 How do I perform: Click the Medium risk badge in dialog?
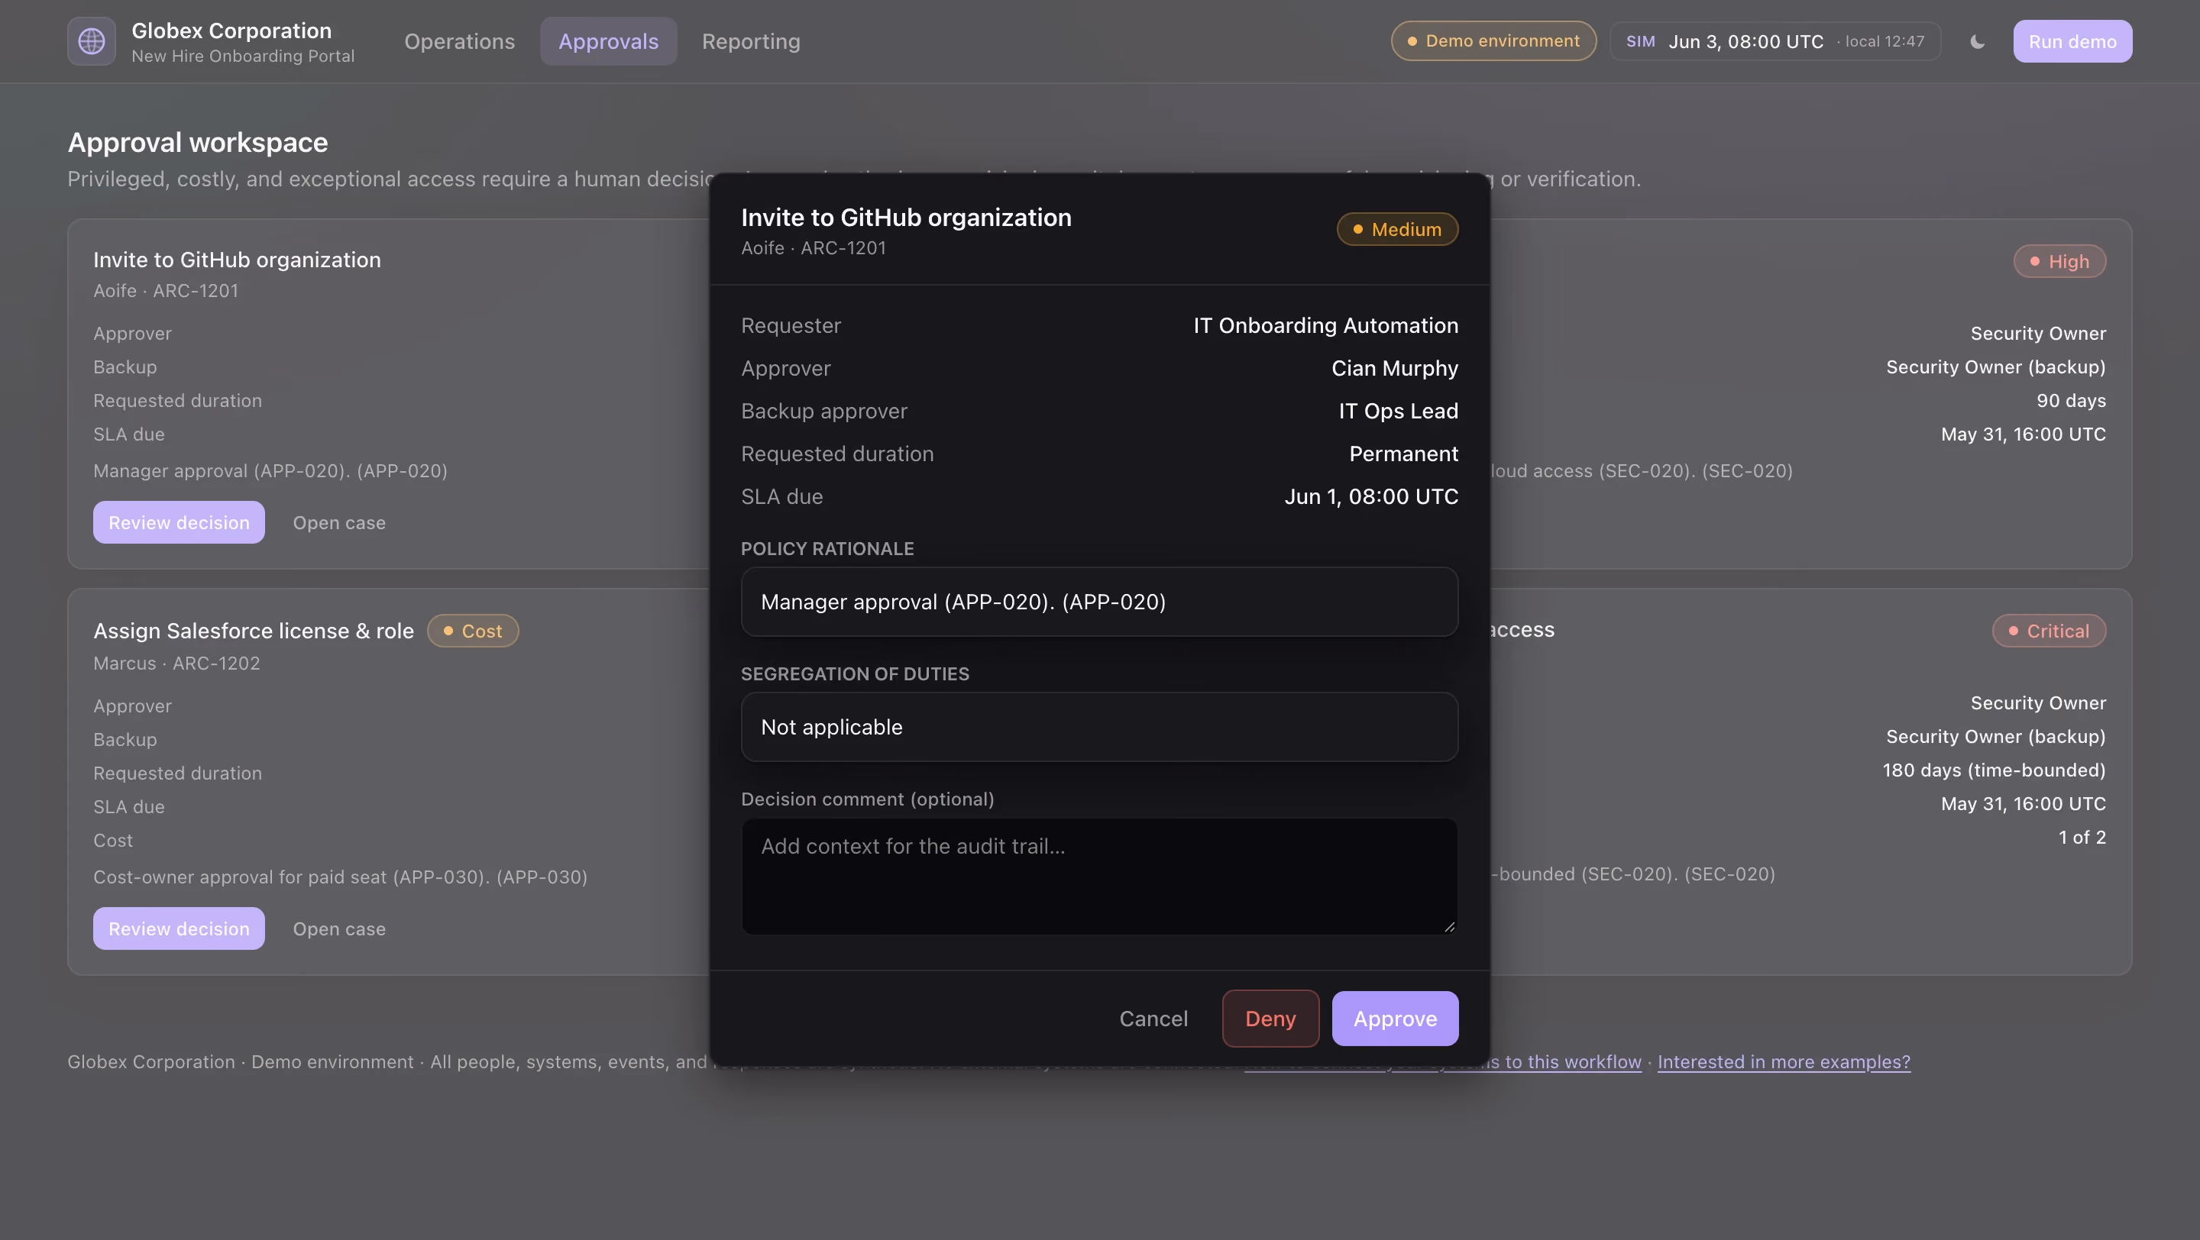(1397, 229)
